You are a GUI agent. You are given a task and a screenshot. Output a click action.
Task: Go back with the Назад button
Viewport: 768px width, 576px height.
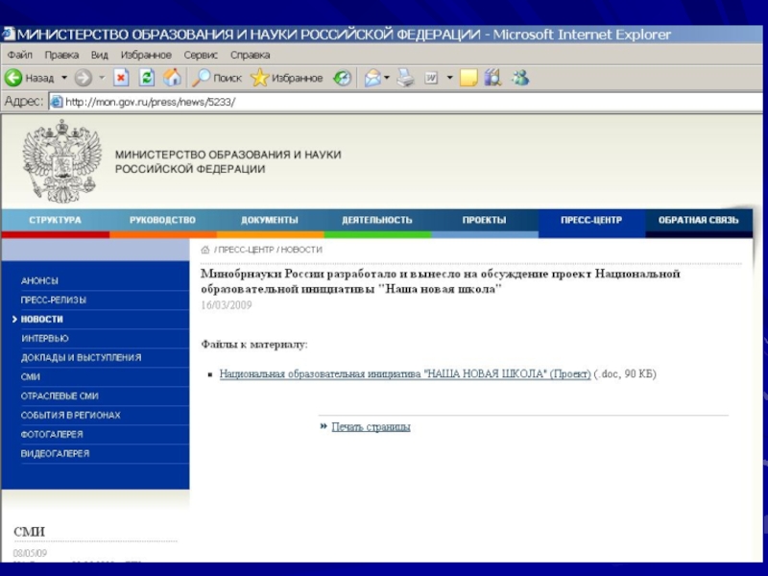[x=30, y=78]
